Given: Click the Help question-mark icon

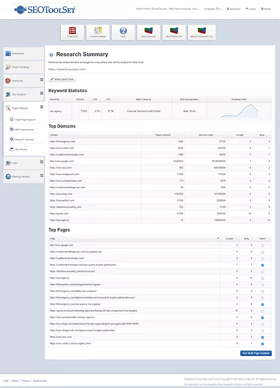Looking at the screenshot, I should pyautogui.click(x=123, y=30).
